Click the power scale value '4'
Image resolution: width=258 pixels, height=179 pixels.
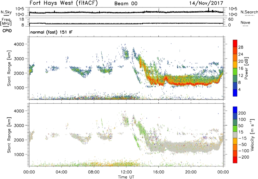[239, 89]
